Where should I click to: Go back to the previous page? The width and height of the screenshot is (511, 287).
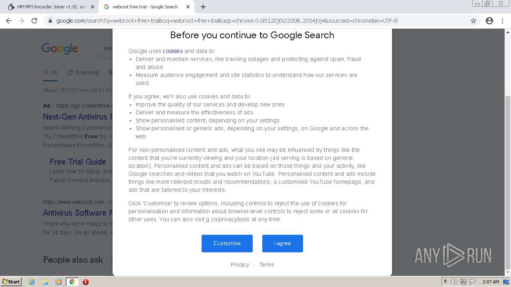(x=9, y=21)
